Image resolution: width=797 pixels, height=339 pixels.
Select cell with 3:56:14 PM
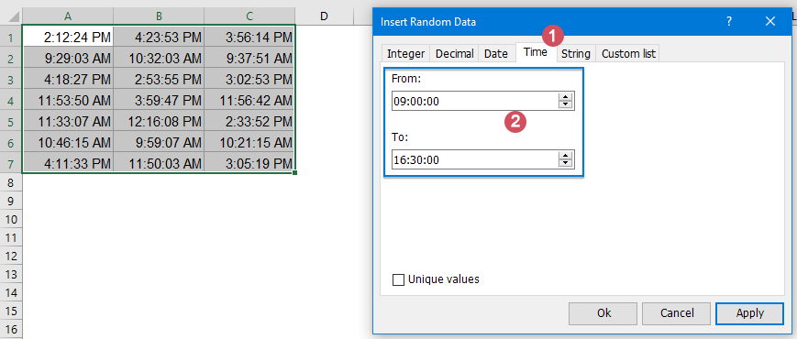pyautogui.click(x=249, y=37)
